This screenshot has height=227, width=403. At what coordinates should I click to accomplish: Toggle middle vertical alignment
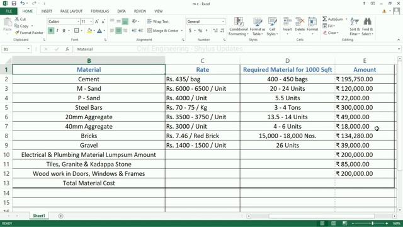[118, 21]
